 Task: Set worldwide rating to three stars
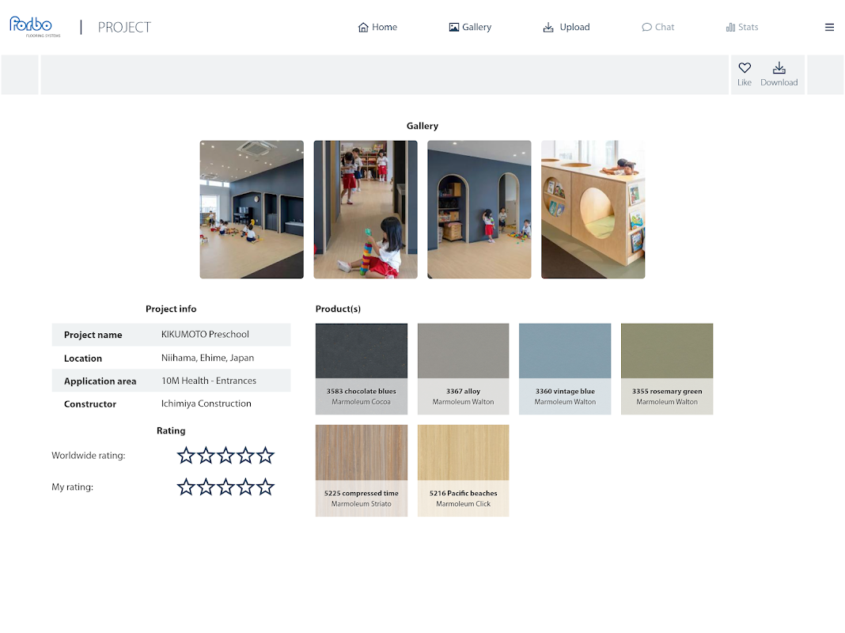point(225,456)
